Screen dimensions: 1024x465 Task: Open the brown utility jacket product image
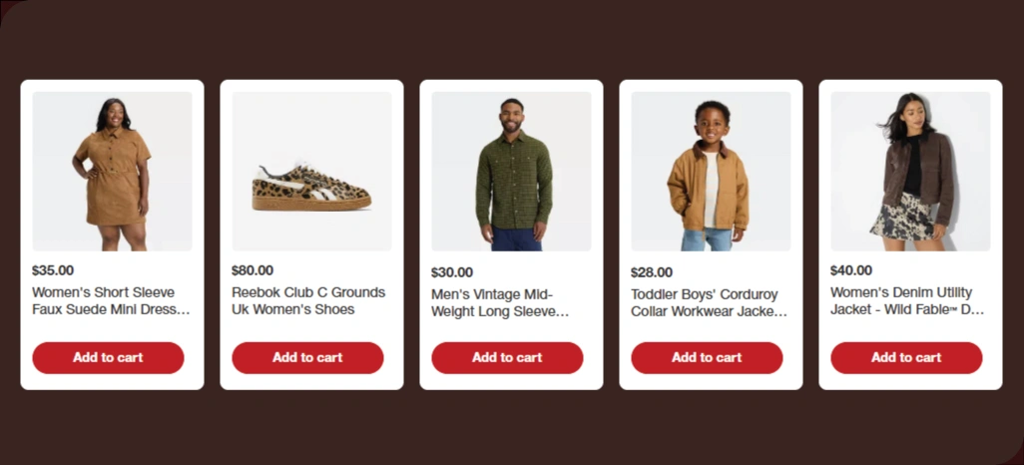click(910, 172)
